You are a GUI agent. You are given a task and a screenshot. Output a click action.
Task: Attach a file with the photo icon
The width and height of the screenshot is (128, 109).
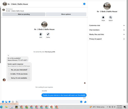click(6, 102)
